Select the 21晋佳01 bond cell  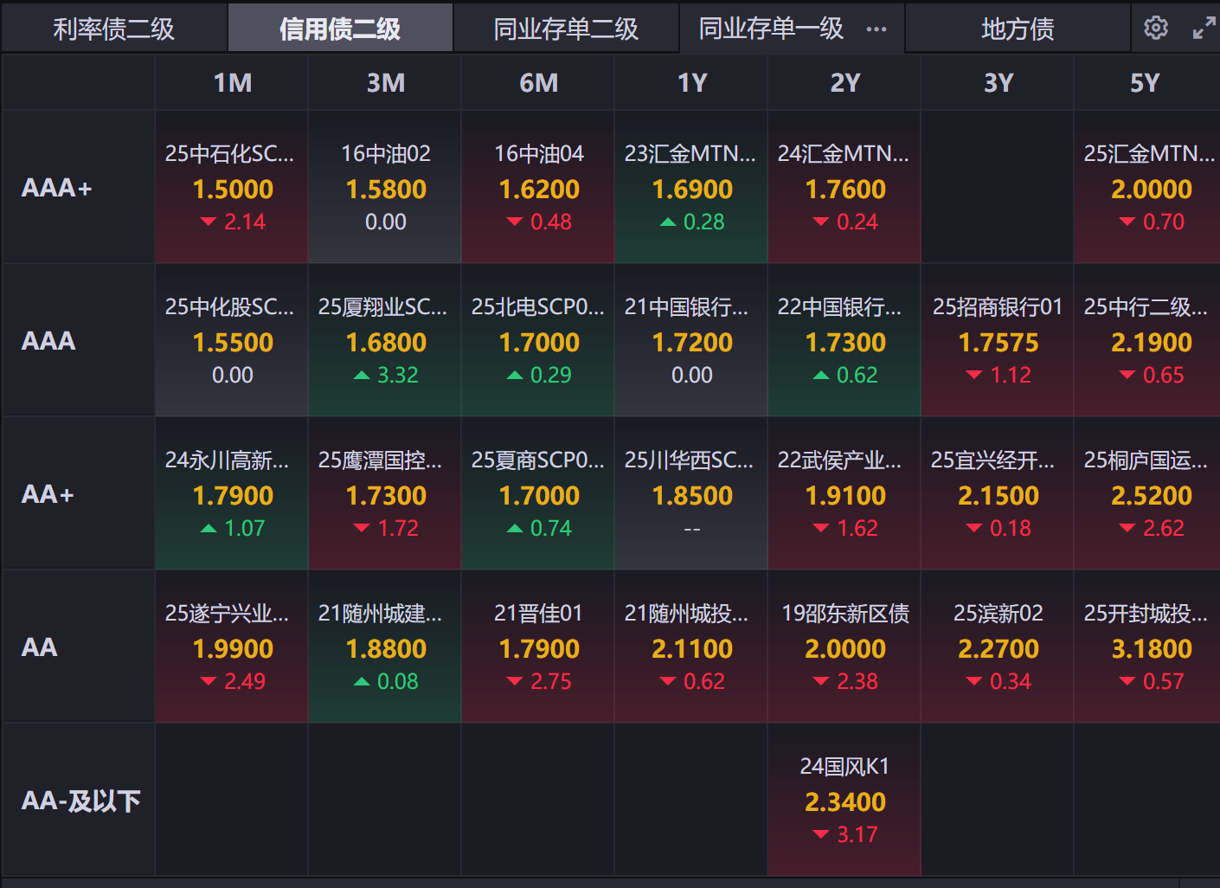coord(538,647)
